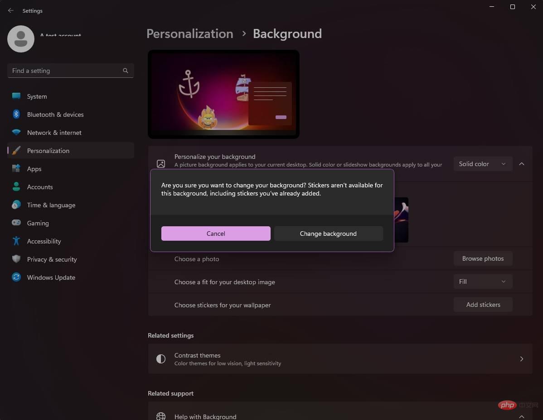The image size is (543, 420).
Task: Open the Fill fit dropdown
Action: pyautogui.click(x=483, y=282)
